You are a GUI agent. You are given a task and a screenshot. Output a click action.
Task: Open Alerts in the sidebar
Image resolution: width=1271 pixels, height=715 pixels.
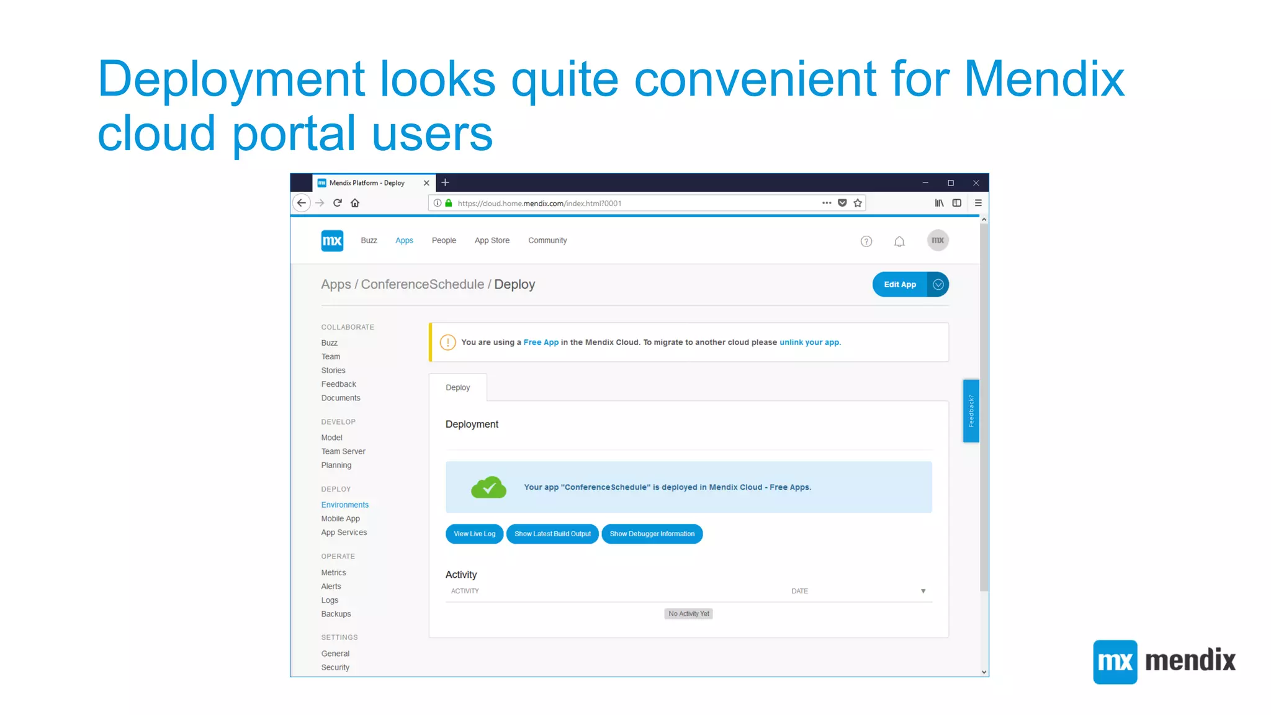(331, 587)
